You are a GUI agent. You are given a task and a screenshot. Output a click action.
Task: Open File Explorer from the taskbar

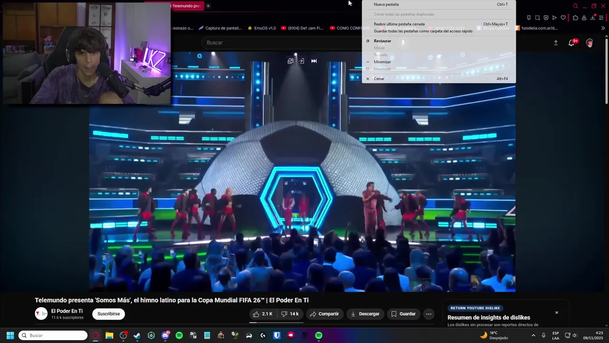109,335
